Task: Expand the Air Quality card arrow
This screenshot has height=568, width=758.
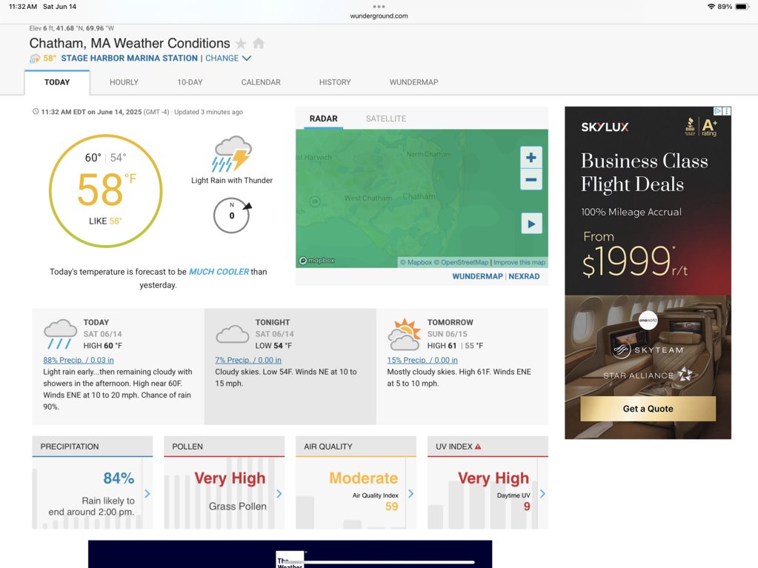Action: tap(411, 494)
